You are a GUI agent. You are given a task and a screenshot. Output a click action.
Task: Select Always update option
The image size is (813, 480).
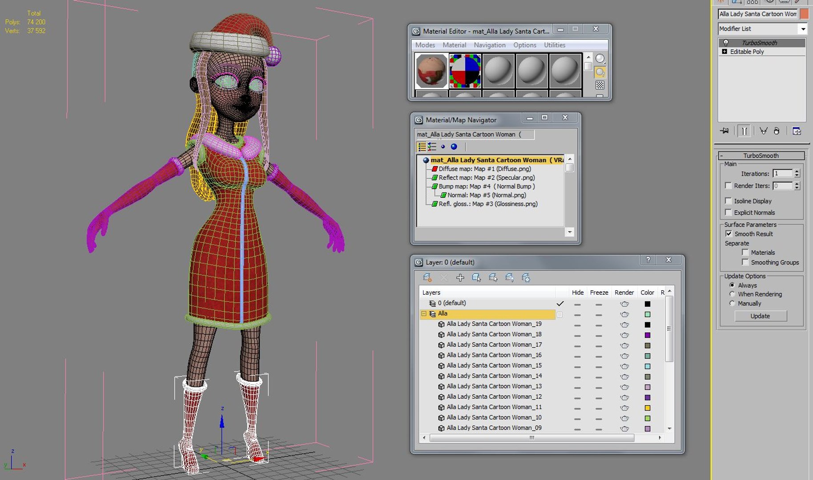[x=732, y=285]
